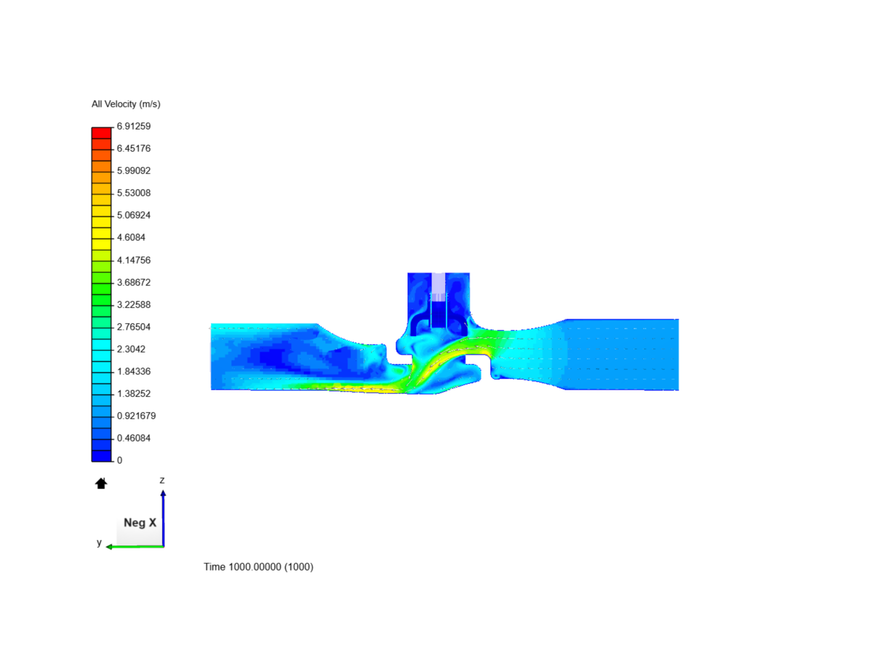Click the red top band of the legend
890x667 pixels.
[x=101, y=133]
